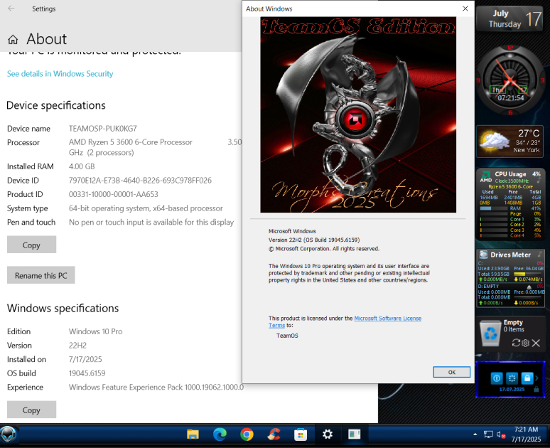Click the RAM usage bar in CPU gadget
The width and height of the screenshot is (550, 448).
[x=494, y=208]
